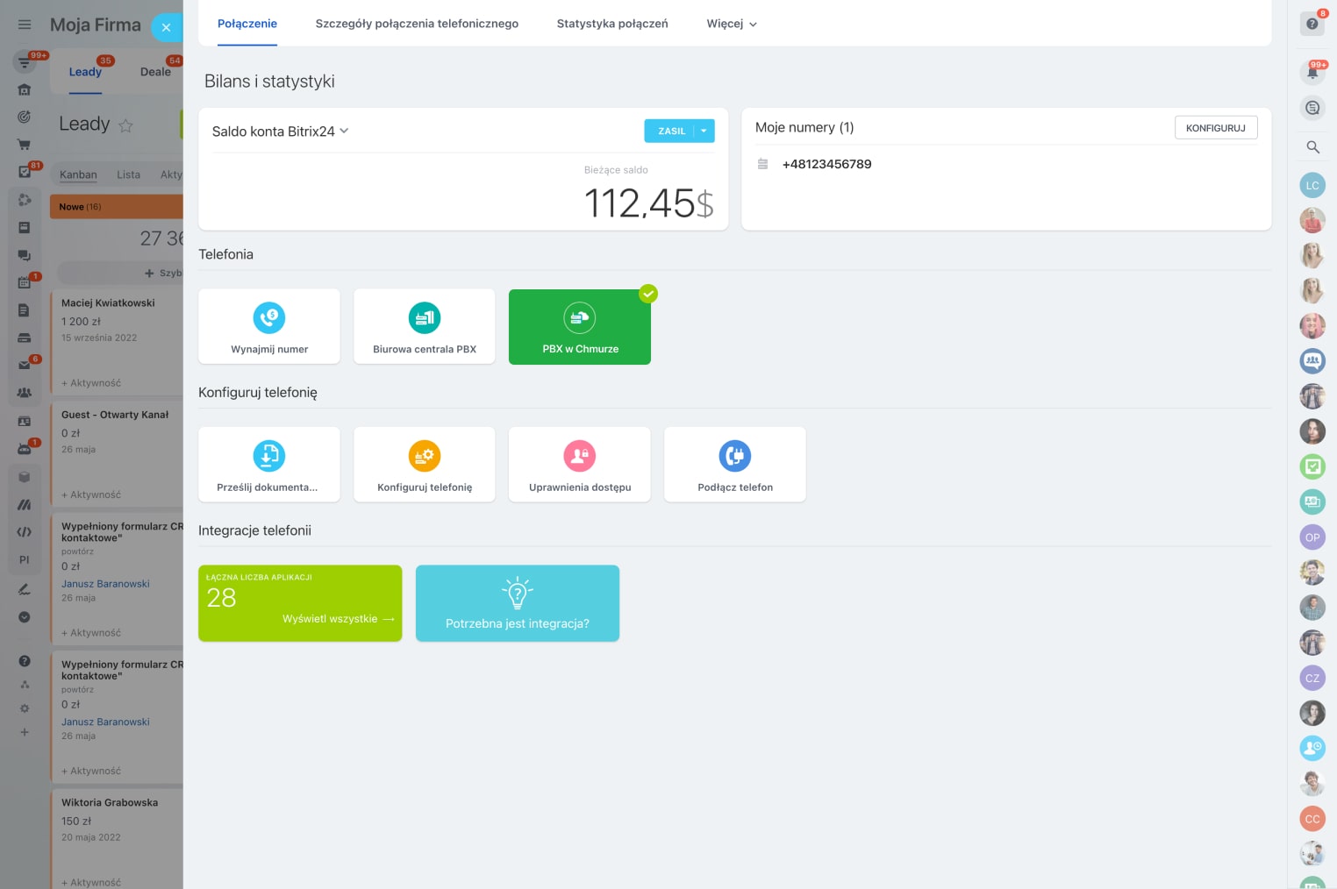Click Potrzebna jest integracja lightbulb tile
This screenshot has width=1337, height=889.
[518, 603]
